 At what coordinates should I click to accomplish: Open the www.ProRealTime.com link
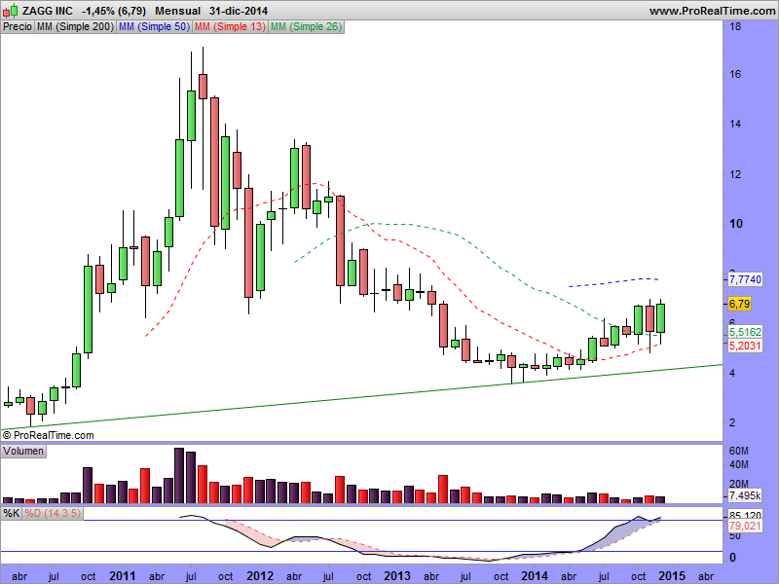712,11
